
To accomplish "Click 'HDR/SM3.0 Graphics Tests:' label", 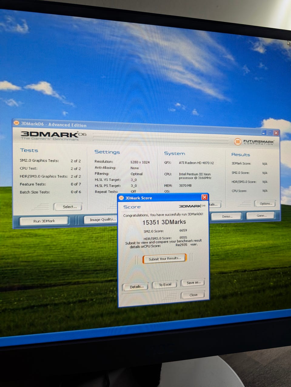I will tap(44, 176).
